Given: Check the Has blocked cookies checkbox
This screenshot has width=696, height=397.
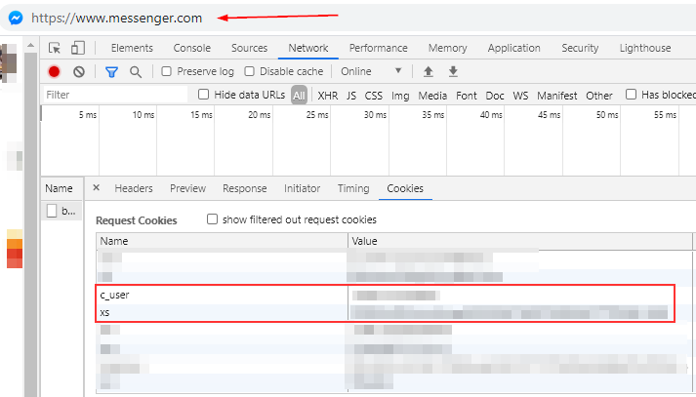Looking at the screenshot, I should (x=631, y=94).
